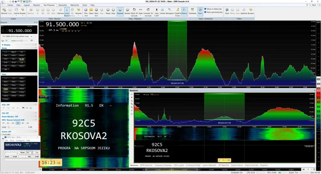Viewport: 321px width, 174px height.
Task: Toggle Show in status bar checkbox
Action: [205, 9]
